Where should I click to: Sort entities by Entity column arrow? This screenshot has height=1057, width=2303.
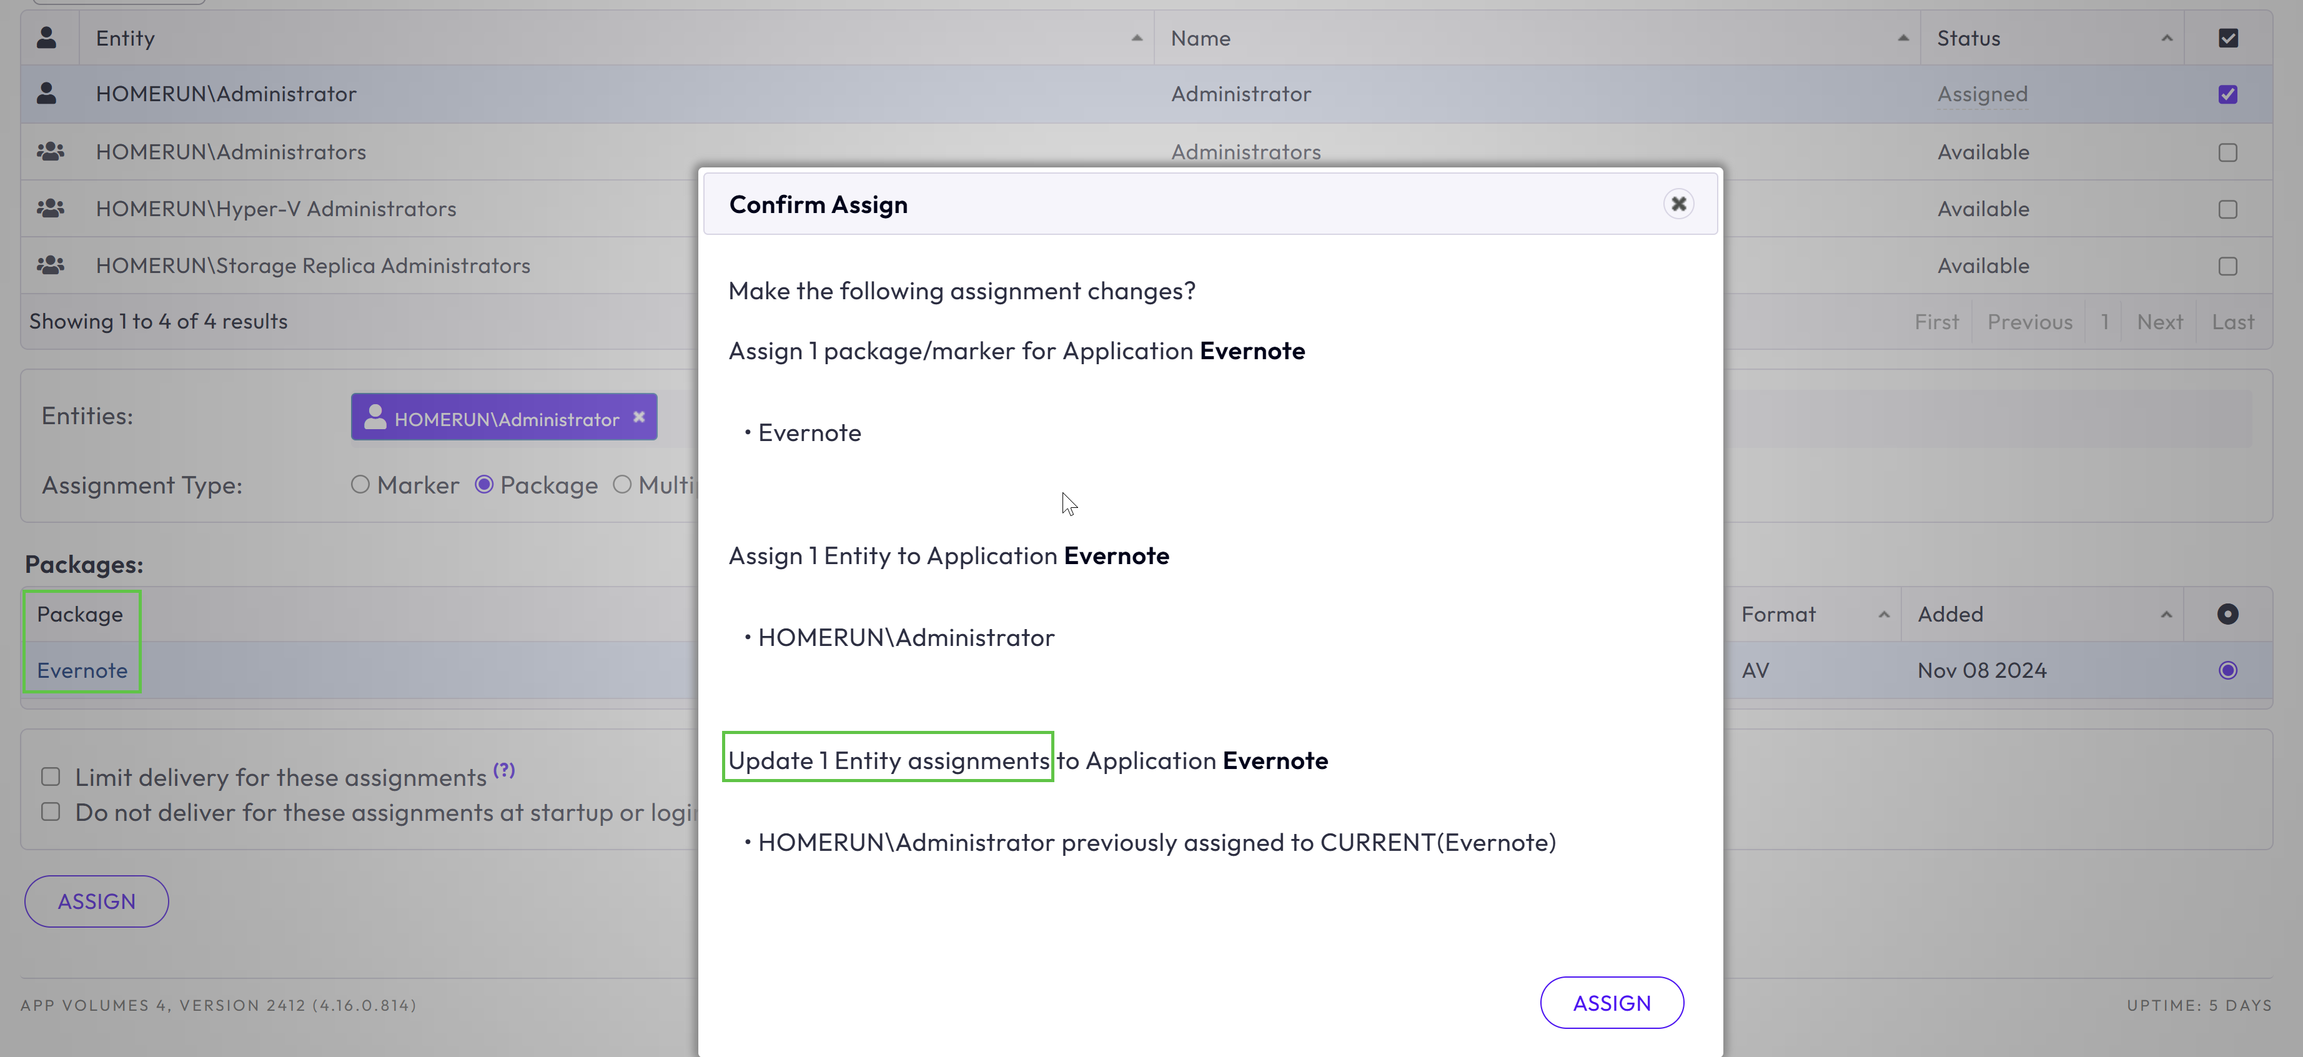pyautogui.click(x=1136, y=37)
